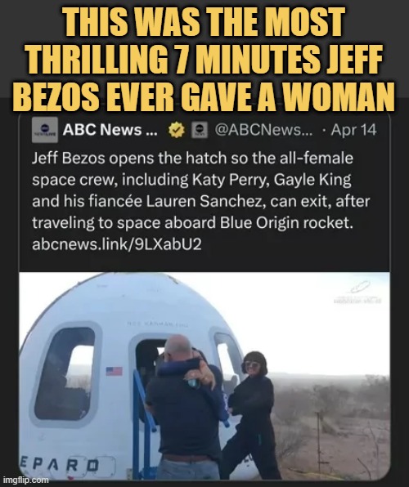Click the EPARD lettering on capsule
Screen dimensions: 409x487
(x=60, y=465)
